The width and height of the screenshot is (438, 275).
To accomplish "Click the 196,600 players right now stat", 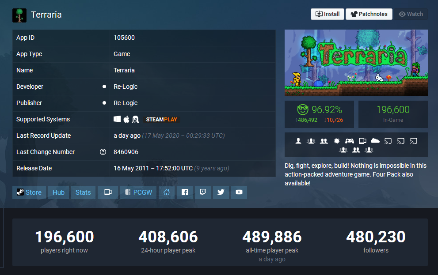I will [x=64, y=241].
